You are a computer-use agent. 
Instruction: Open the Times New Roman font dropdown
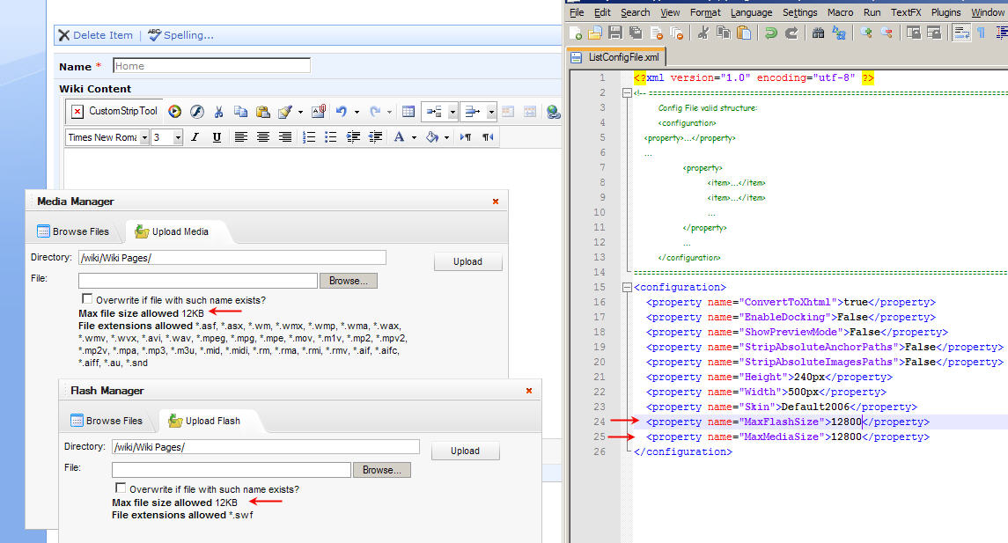pos(143,137)
